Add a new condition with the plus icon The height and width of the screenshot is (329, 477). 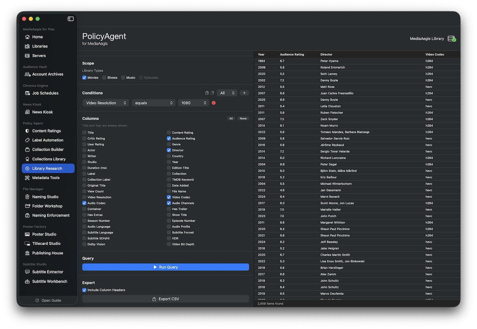point(245,93)
